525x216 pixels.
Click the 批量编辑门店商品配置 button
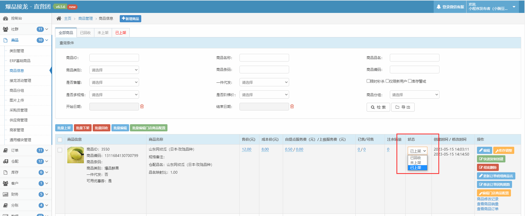(149, 128)
